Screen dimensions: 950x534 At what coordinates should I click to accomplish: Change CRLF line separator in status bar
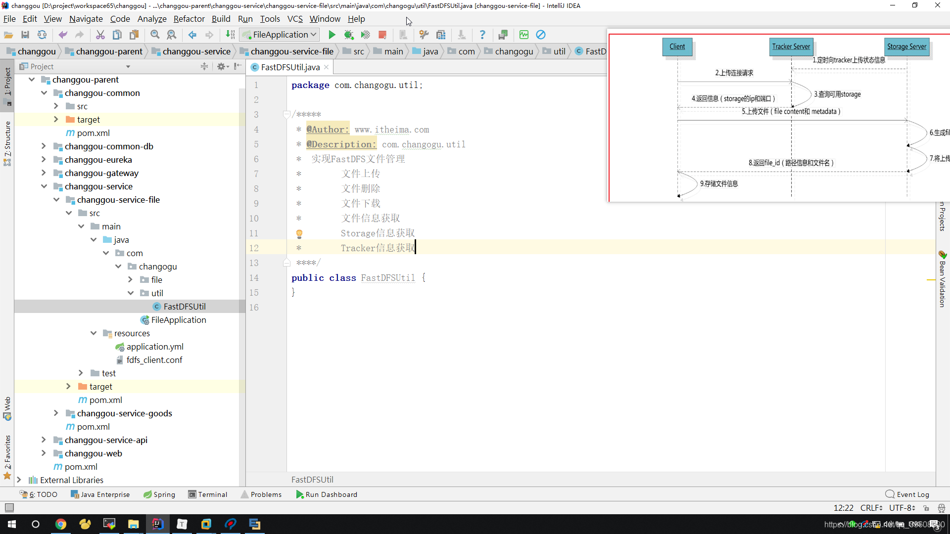click(x=871, y=508)
